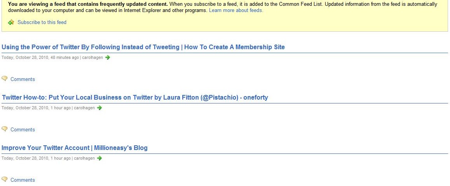View Comments for Millioneasy's Blog post

[23, 180]
